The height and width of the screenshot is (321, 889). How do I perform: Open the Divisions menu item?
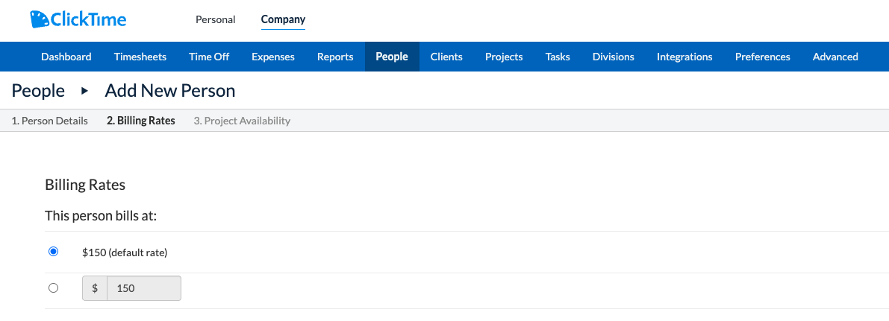point(614,57)
